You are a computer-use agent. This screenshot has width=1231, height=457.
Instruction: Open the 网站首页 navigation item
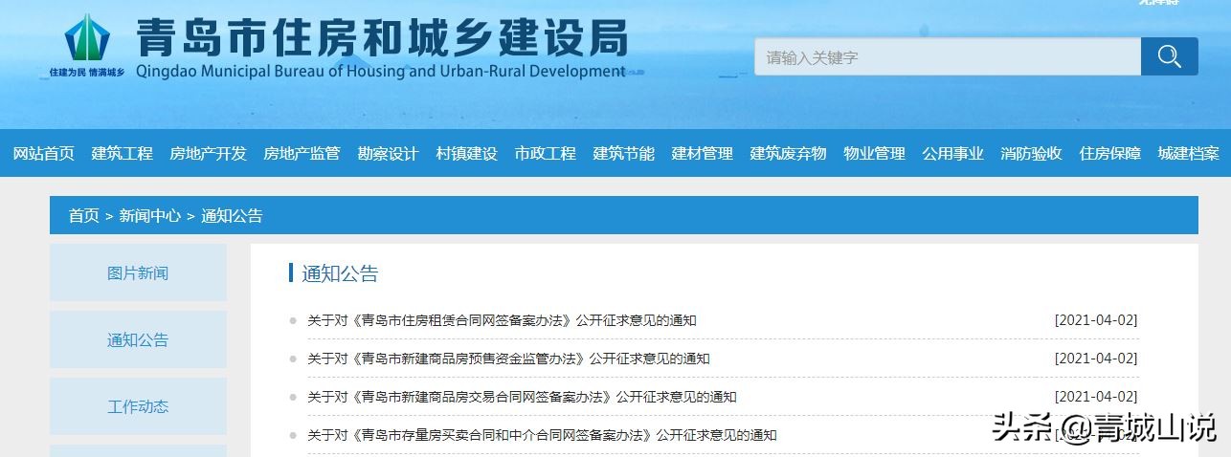(x=43, y=153)
